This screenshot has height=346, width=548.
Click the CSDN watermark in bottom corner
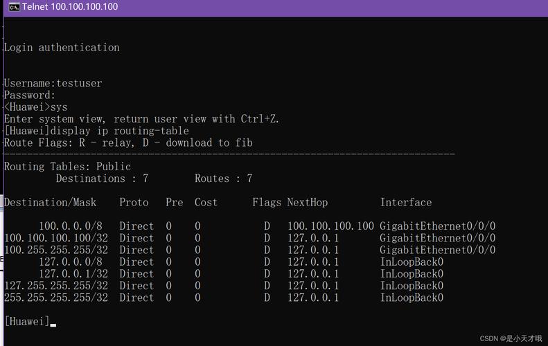tap(511, 338)
